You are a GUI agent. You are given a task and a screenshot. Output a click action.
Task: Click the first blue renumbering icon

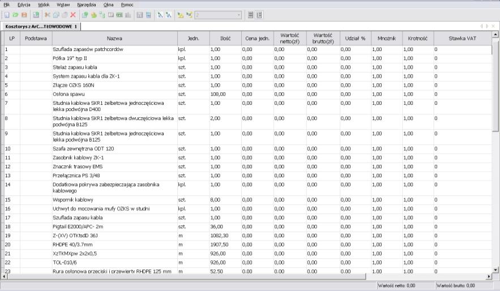[x=160, y=15]
